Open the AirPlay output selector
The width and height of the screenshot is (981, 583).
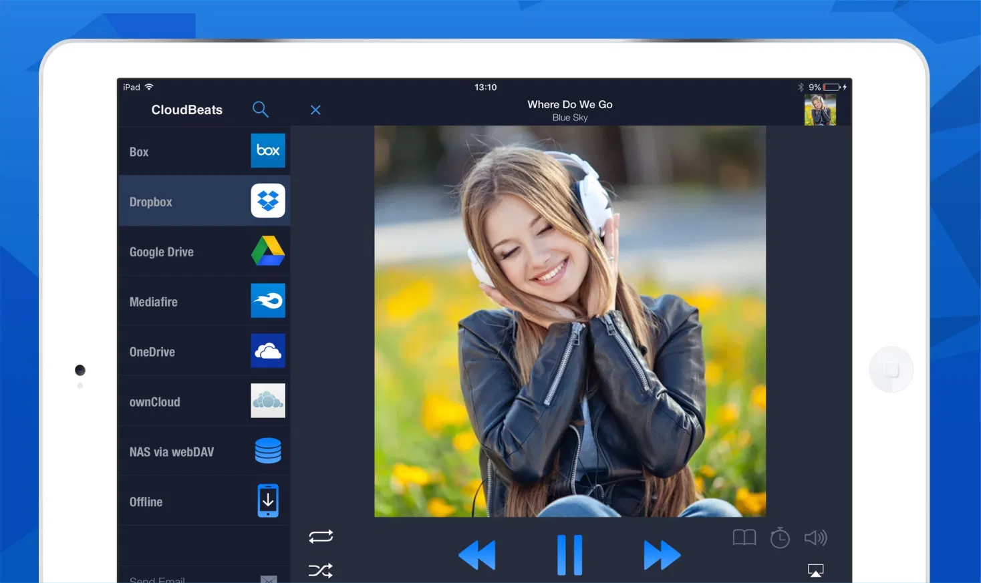coord(815,570)
